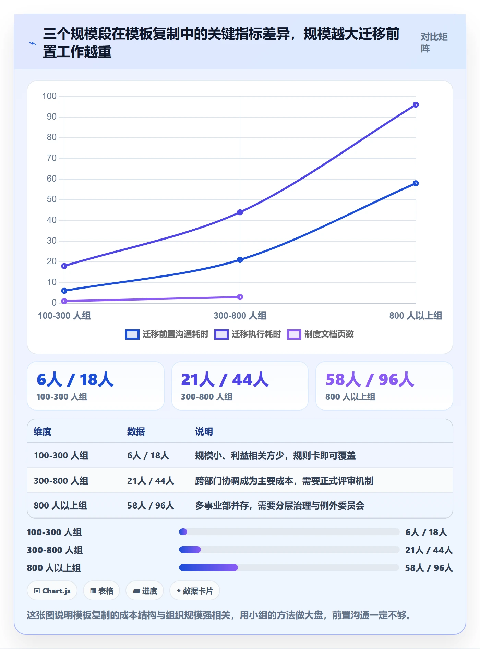480x649 pixels.
Task: Click the 21人 / 44人 value in the table
Action: tap(151, 481)
